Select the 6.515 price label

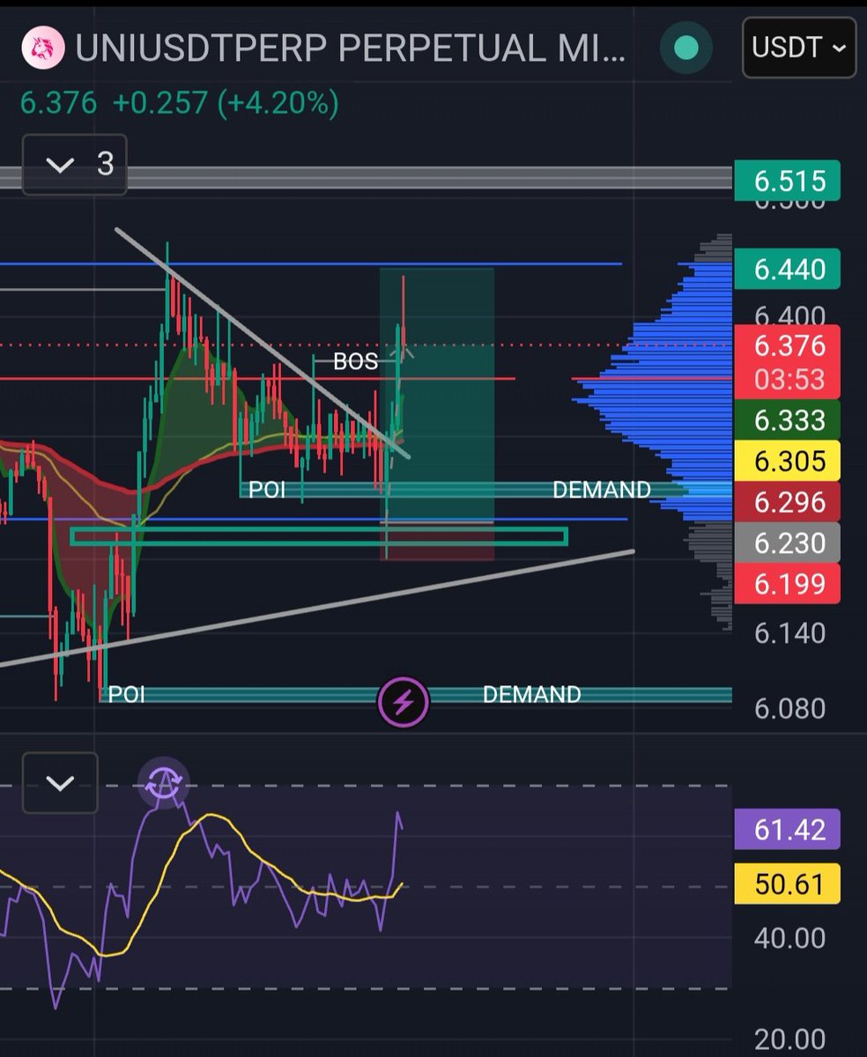[x=787, y=181]
